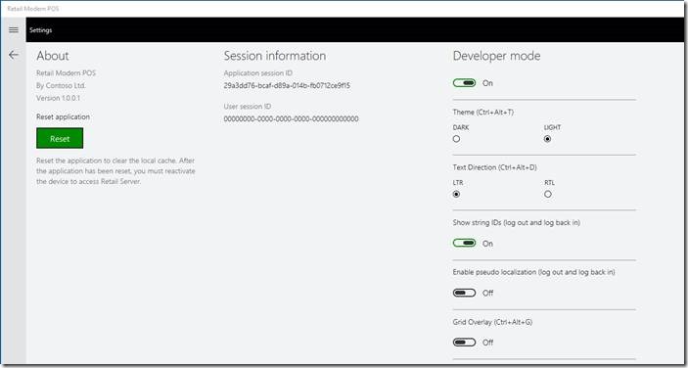Screen dimensions: 688x368
Task: Turn on the Grid Overlay switch
Action: point(464,343)
